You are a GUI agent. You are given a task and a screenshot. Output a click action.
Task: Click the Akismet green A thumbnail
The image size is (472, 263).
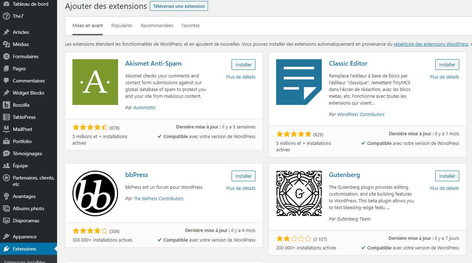(95, 82)
